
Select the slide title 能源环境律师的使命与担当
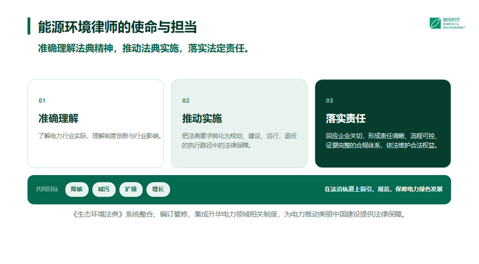click(117, 27)
